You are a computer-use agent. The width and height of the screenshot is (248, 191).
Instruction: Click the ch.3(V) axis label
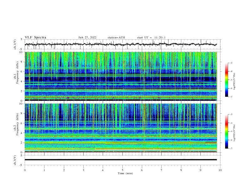(x=15, y=160)
